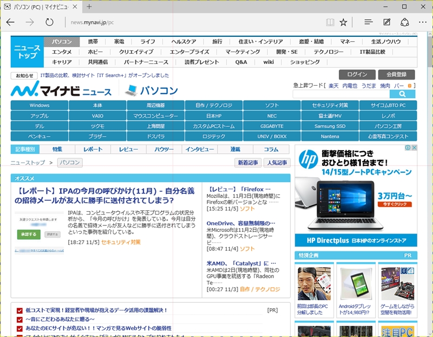Select the GIGABYTE category button

272,126
